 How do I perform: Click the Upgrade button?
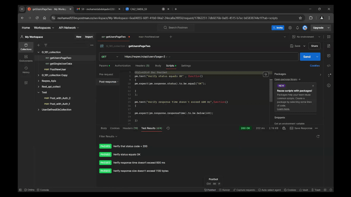[318, 28]
